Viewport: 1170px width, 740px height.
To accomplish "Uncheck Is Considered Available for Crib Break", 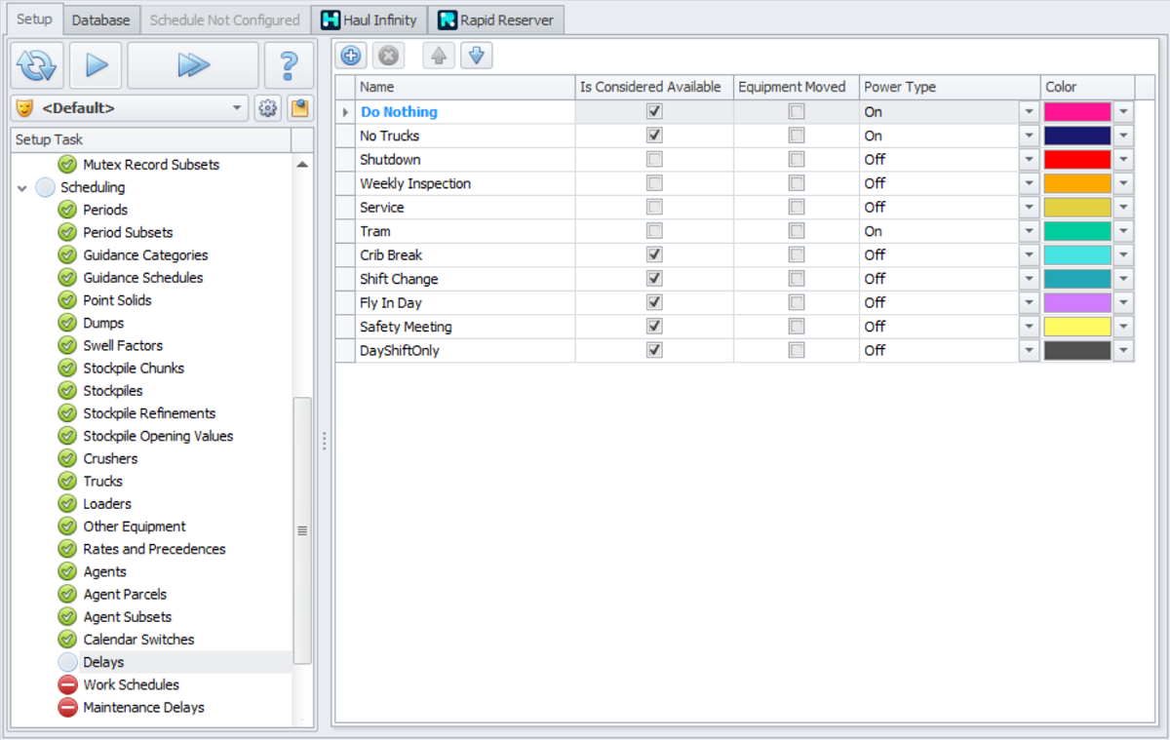I will [x=654, y=254].
